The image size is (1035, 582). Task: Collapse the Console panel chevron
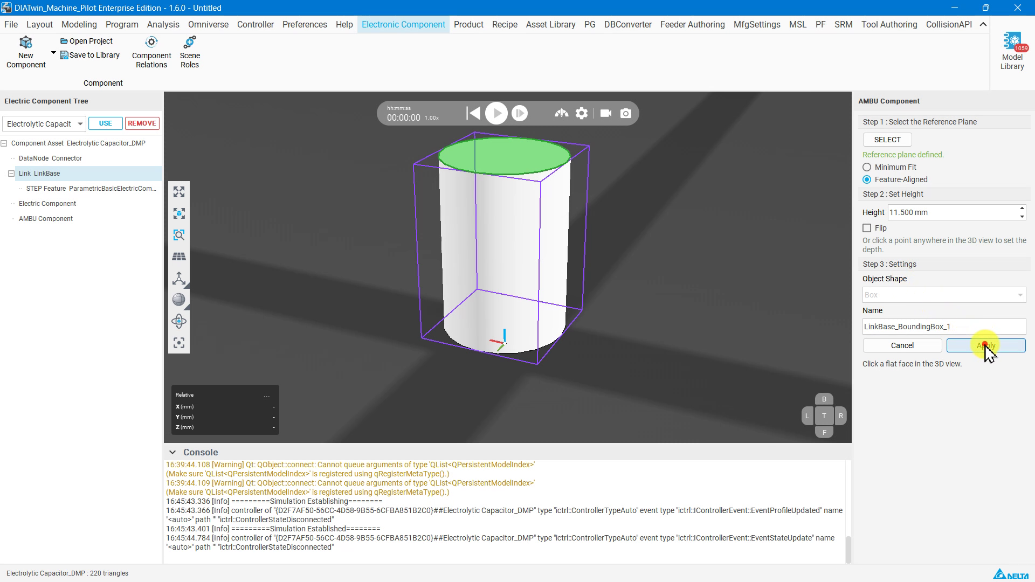(172, 452)
